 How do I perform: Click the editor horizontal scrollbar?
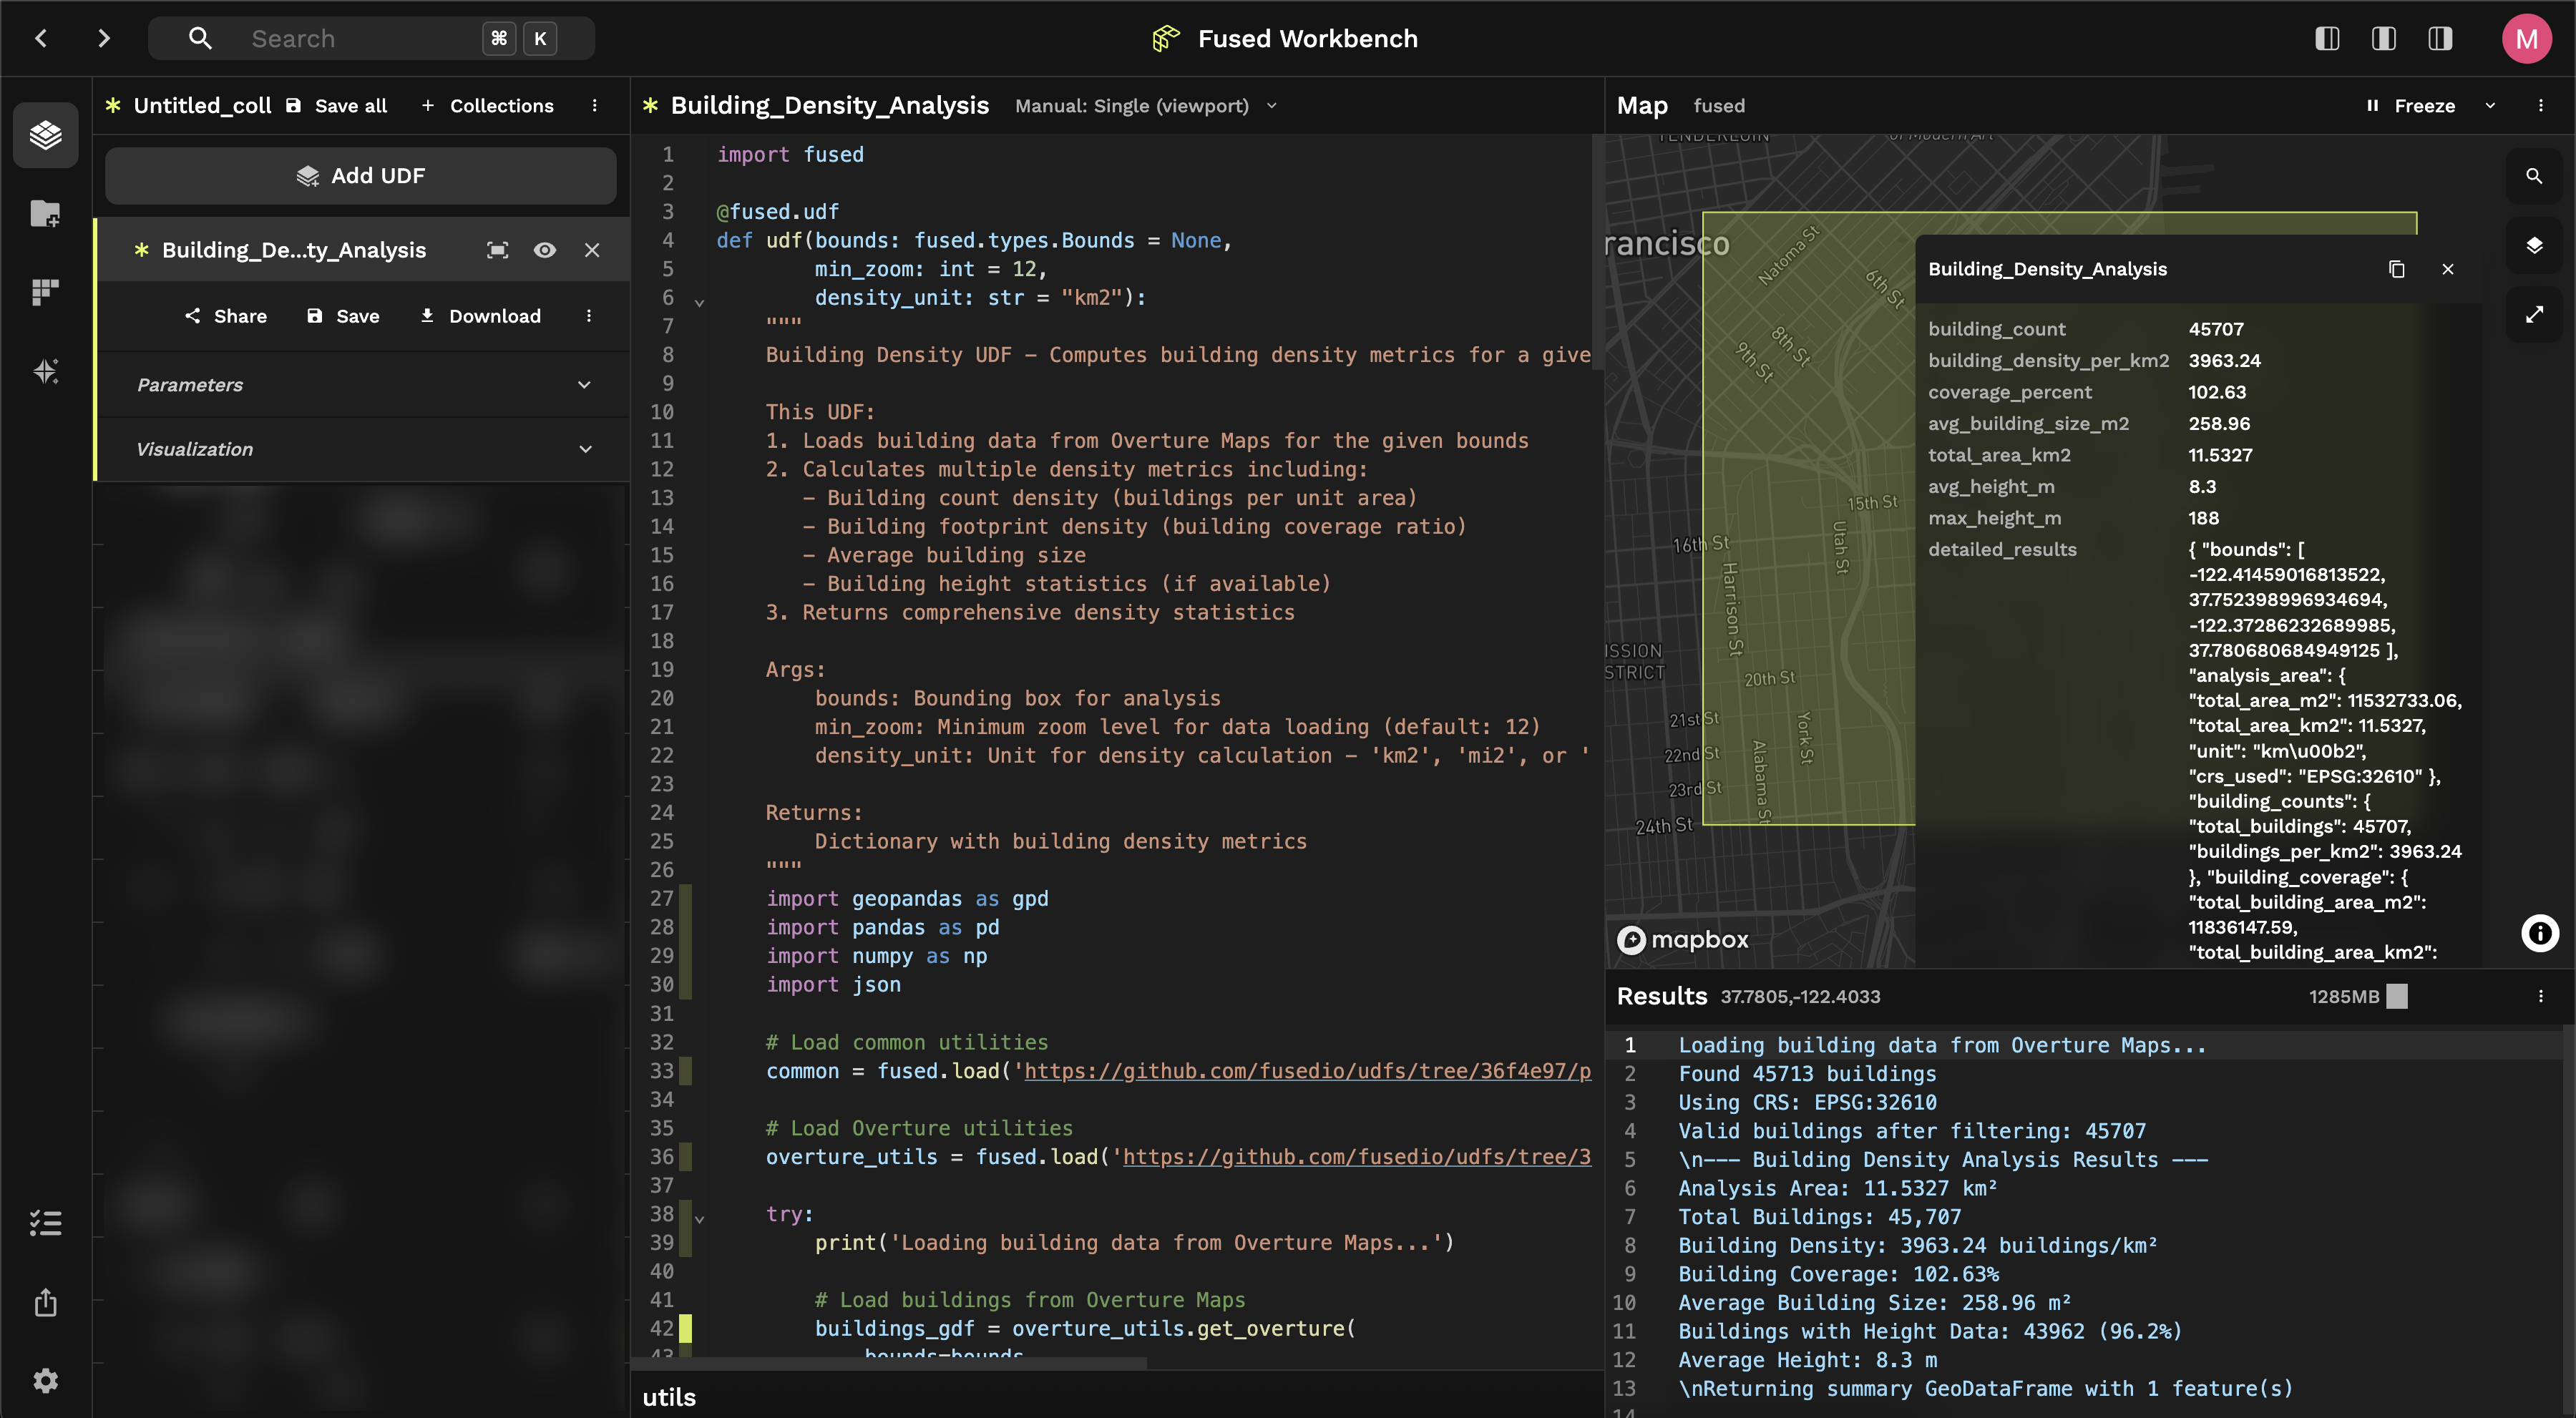point(890,1364)
